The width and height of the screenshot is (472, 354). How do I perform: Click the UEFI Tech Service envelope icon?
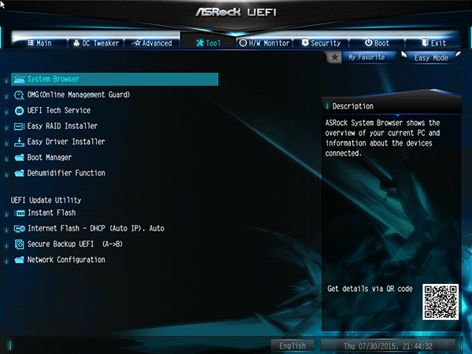click(x=19, y=111)
